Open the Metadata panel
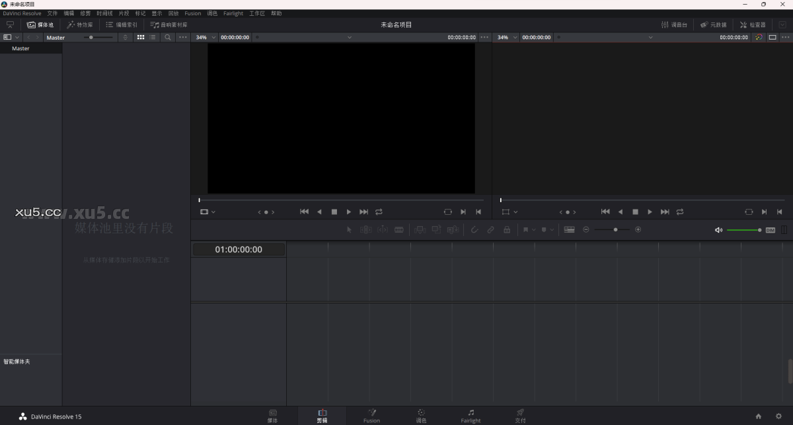793x425 pixels. click(715, 24)
